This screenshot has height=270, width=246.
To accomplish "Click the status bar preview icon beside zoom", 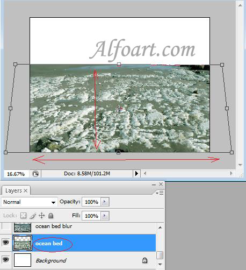I will pos(35,174).
